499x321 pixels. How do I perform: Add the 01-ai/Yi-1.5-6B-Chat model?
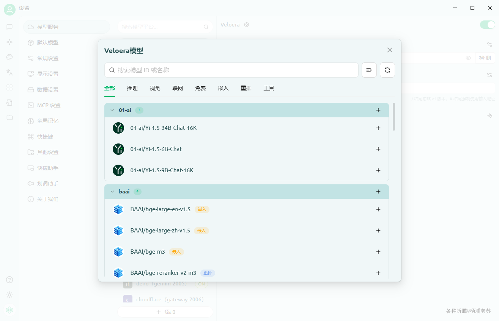[378, 149]
